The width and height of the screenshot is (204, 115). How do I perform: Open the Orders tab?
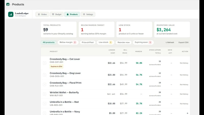pyautogui.click(x=42, y=14)
